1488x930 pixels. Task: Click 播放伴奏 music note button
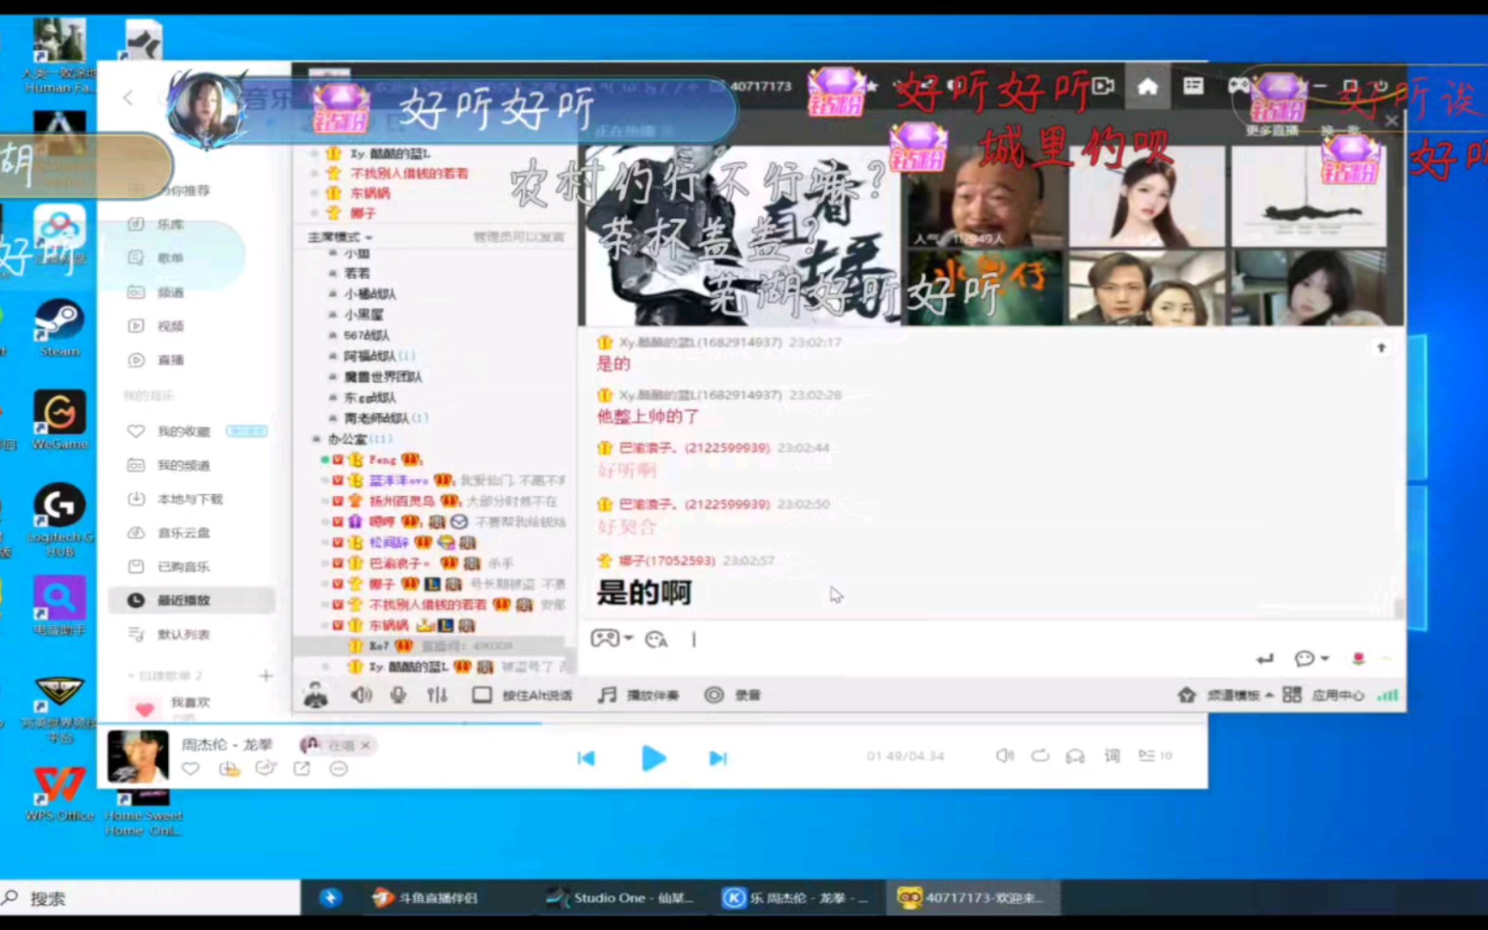coord(638,695)
